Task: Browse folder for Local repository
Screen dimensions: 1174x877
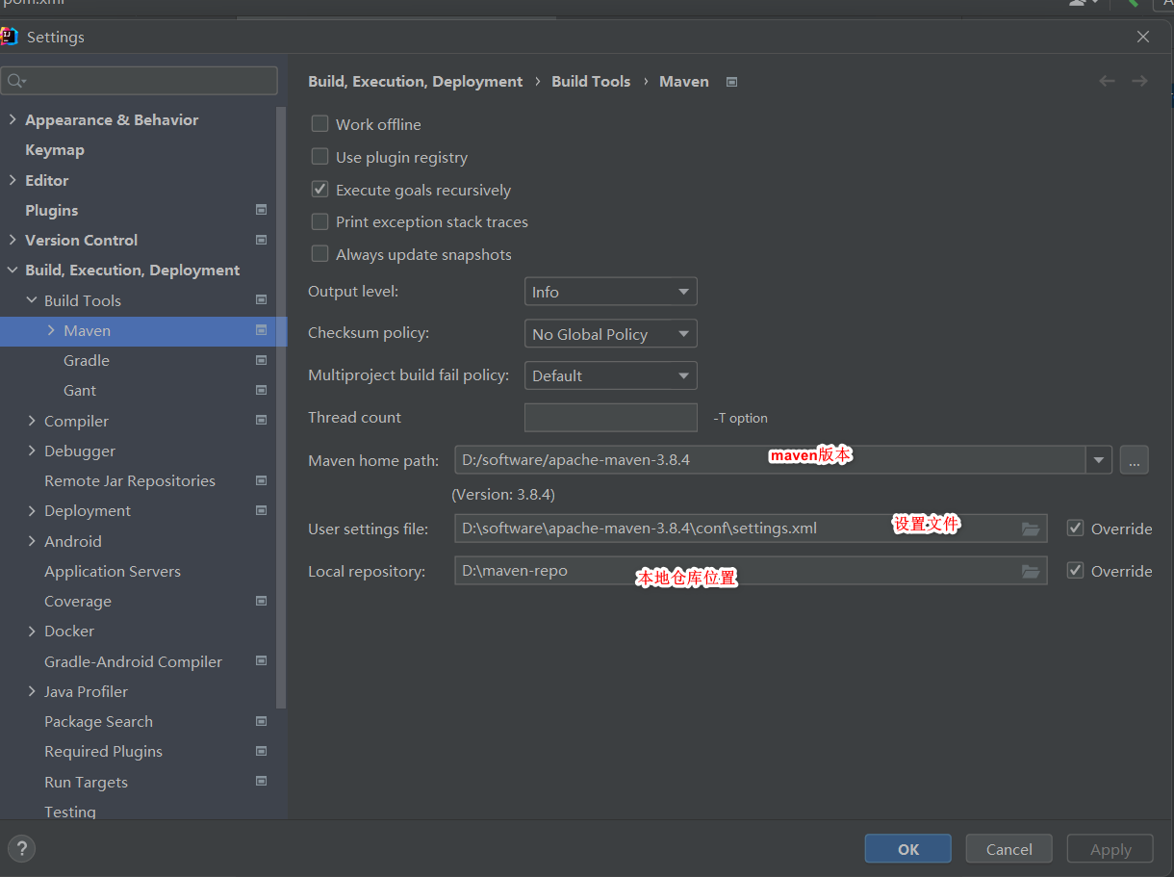Action: [1031, 571]
